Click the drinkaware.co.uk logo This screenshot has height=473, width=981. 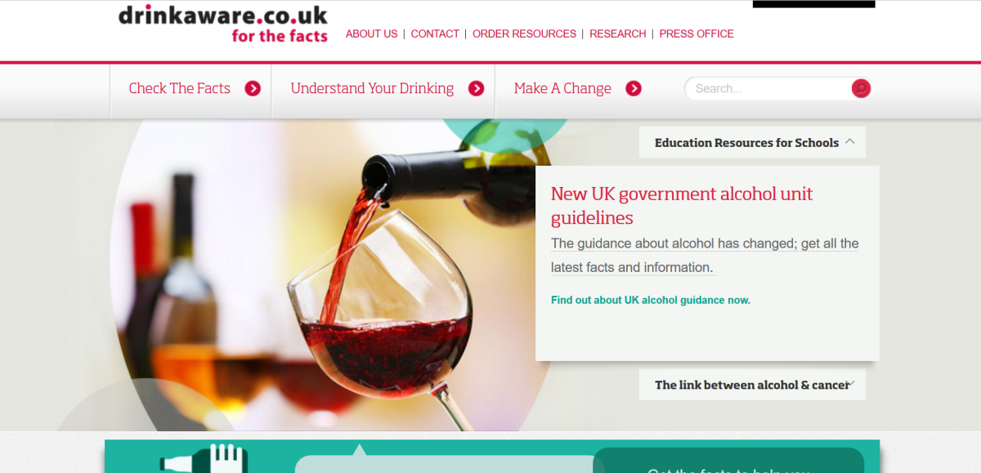pos(223,23)
